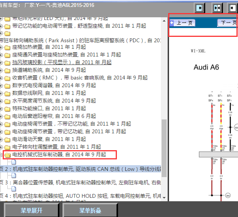
Task: Click the 座椅加热装置 folder icon
Action: 7,48
